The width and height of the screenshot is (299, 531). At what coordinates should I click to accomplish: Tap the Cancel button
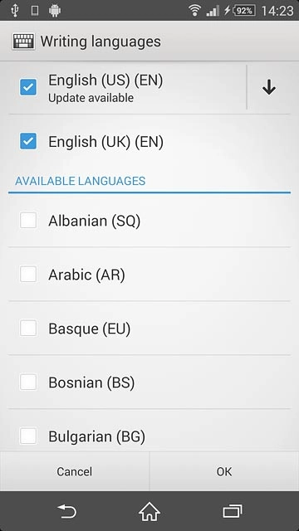coord(75,471)
